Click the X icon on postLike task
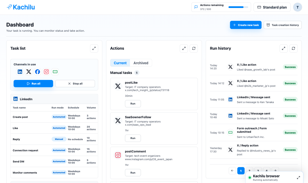This screenshot has width=308, height=183. coord(118,86)
